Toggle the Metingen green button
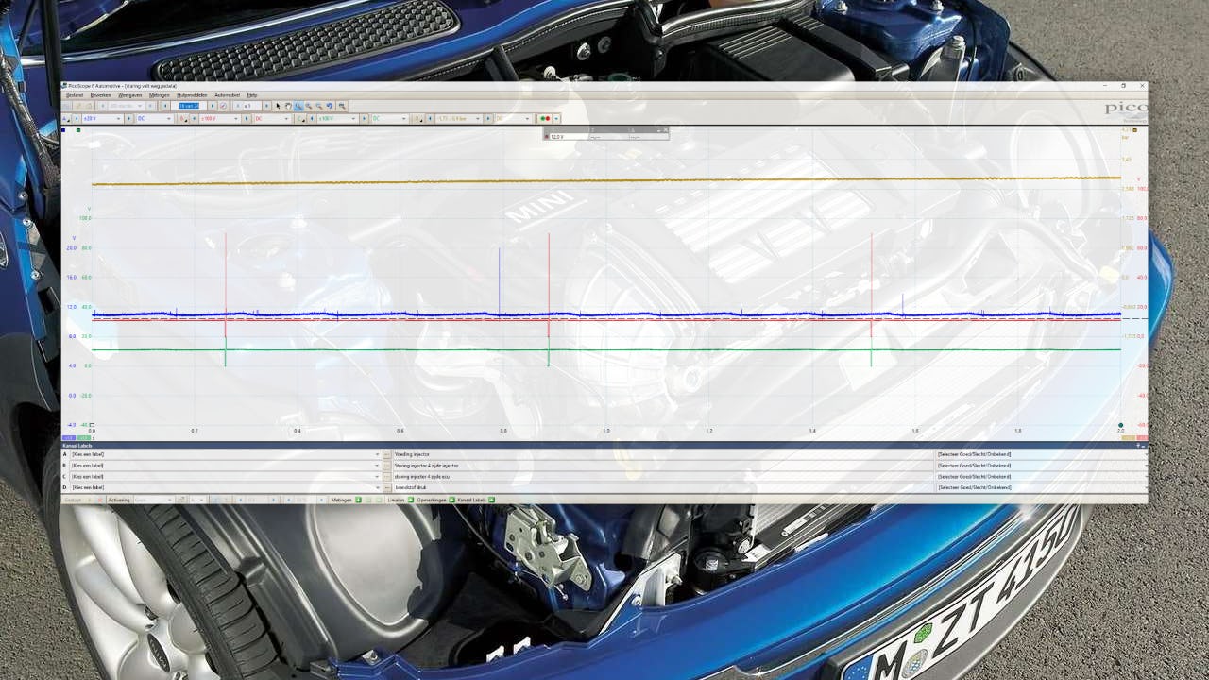This screenshot has width=1209, height=680. tap(358, 500)
